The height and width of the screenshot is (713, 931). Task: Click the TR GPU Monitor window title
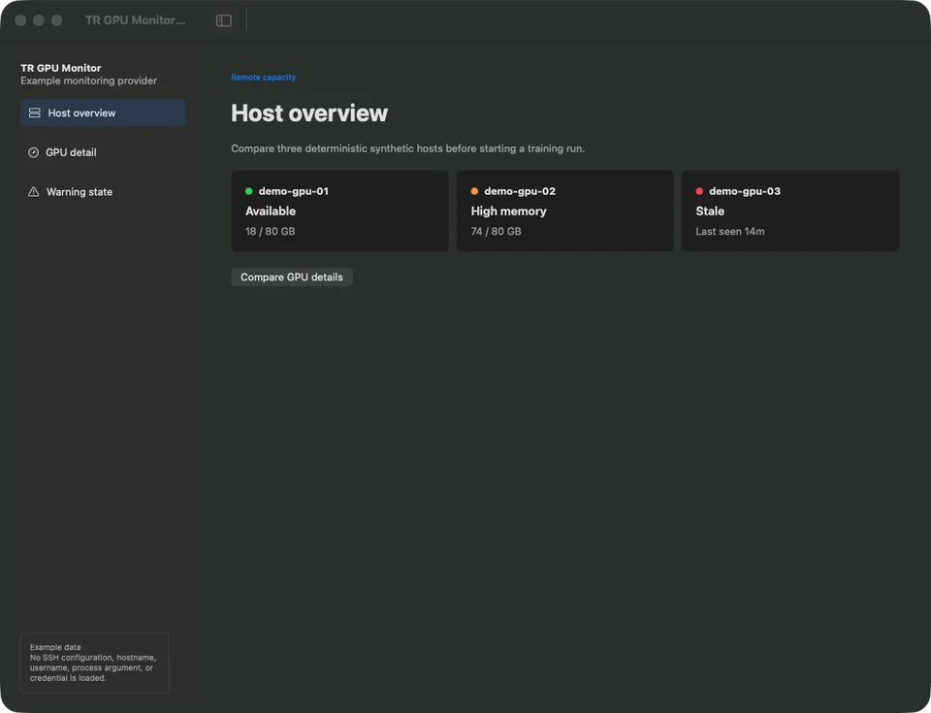pyautogui.click(x=135, y=20)
